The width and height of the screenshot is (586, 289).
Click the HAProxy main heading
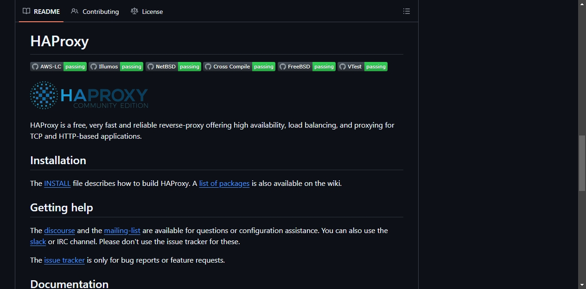coord(59,42)
